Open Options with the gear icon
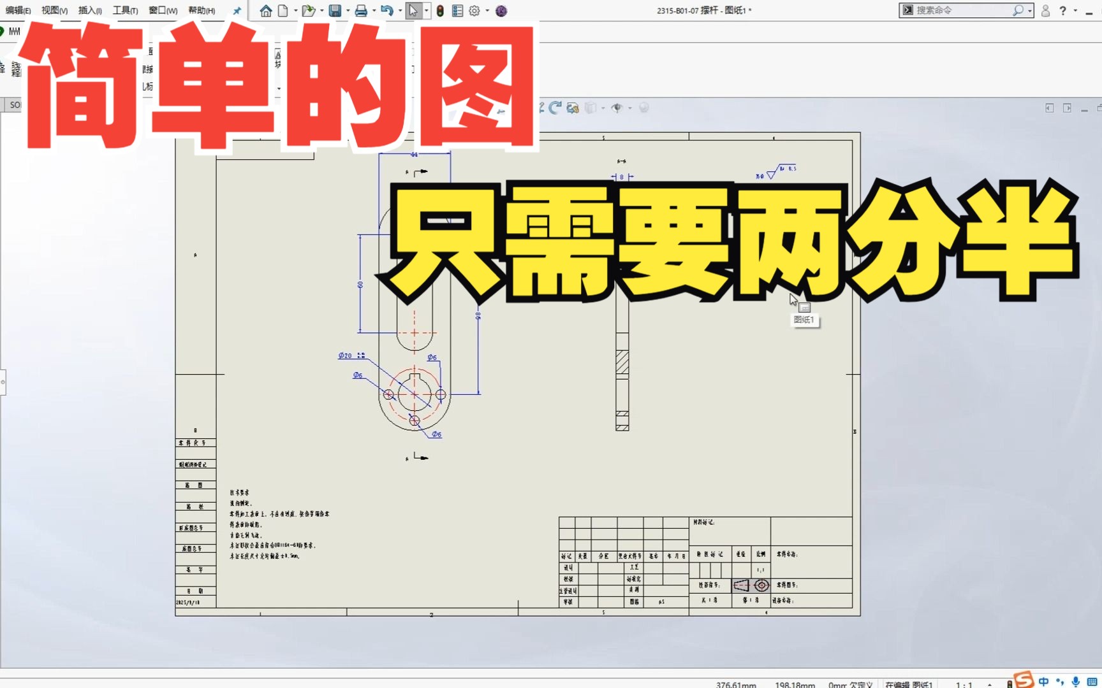This screenshot has height=688, width=1102. click(474, 11)
